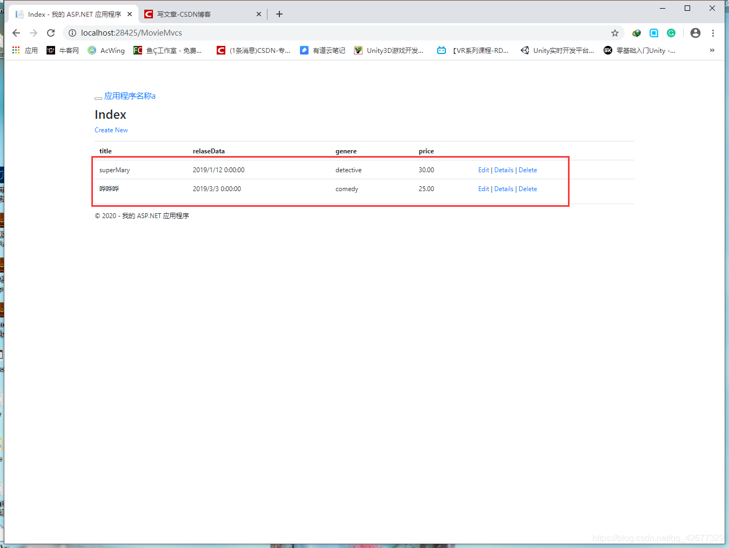Click the 2019/1/12 0:00:00 date cell
This screenshot has width=729, height=548.
point(218,170)
